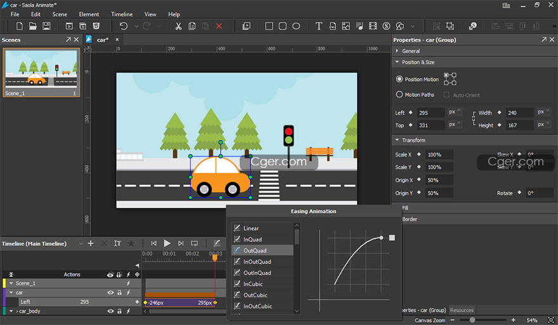This screenshot has height=325, width=558.
Task: Choose InOutQuad easing option
Action: click(x=263, y=262)
